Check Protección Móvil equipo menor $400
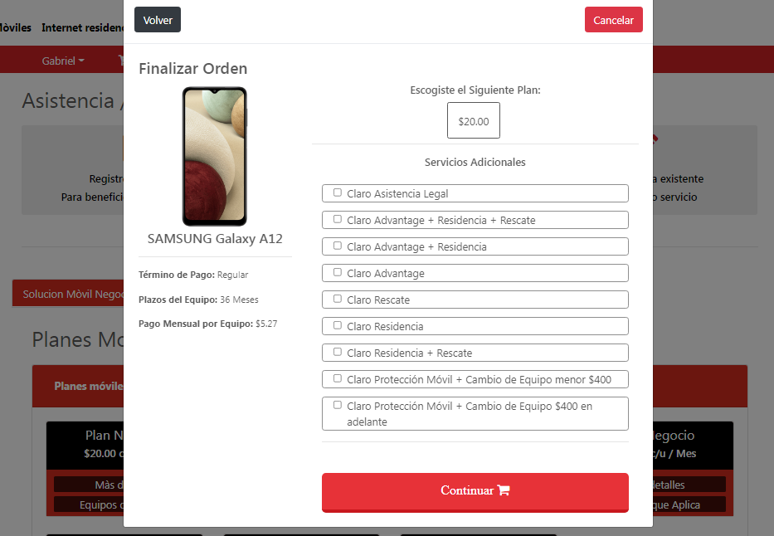This screenshot has width=774, height=536. pos(338,378)
